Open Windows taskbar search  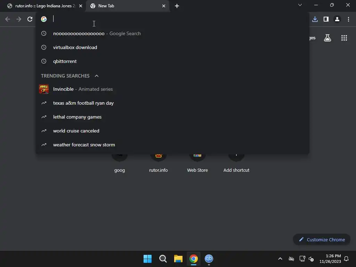163,259
